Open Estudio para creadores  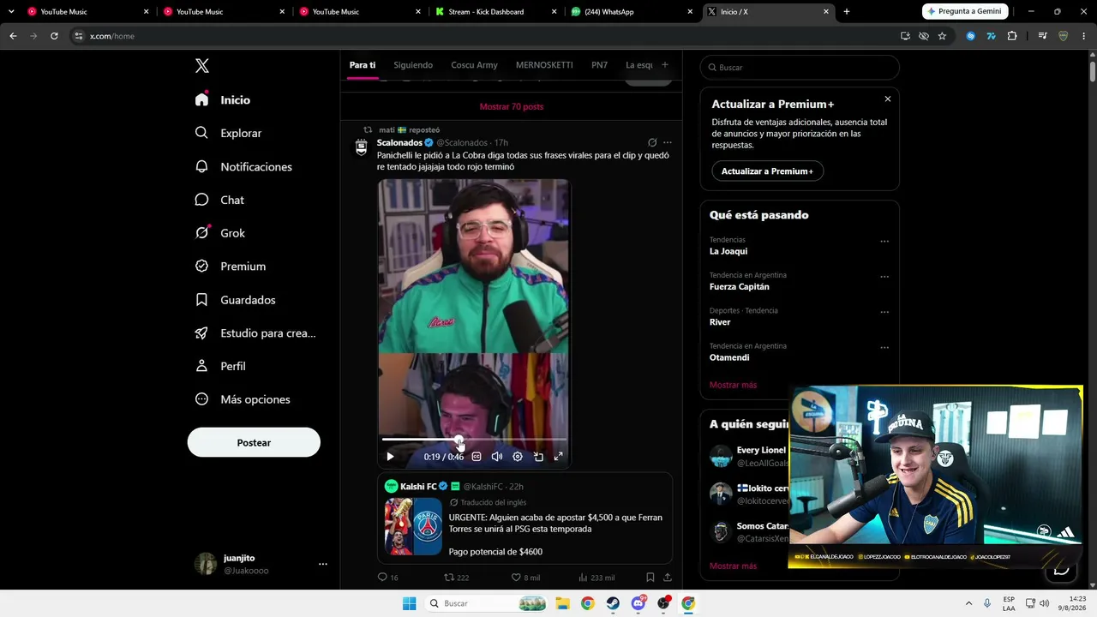(255, 333)
